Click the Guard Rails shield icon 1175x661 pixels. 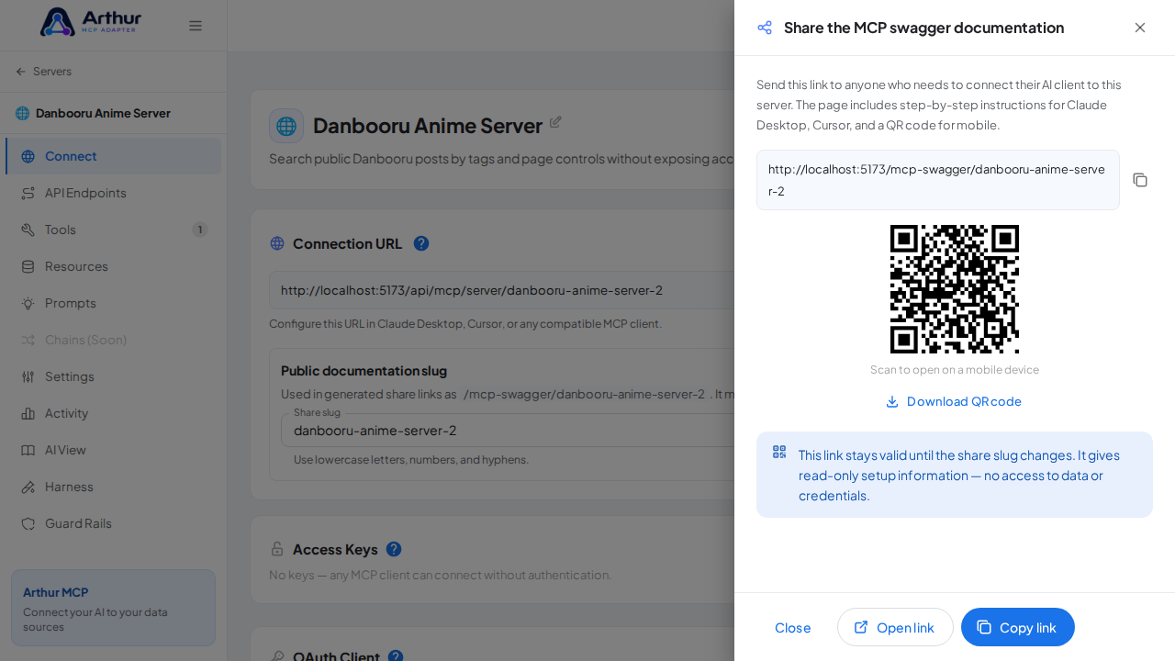pyautogui.click(x=28, y=523)
